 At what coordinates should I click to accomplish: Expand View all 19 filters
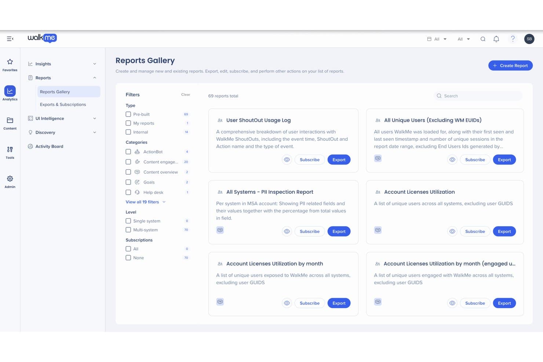tap(146, 202)
